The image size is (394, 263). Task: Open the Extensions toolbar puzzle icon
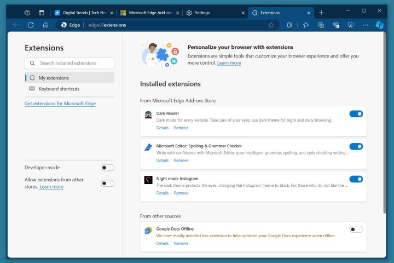tap(289, 25)
